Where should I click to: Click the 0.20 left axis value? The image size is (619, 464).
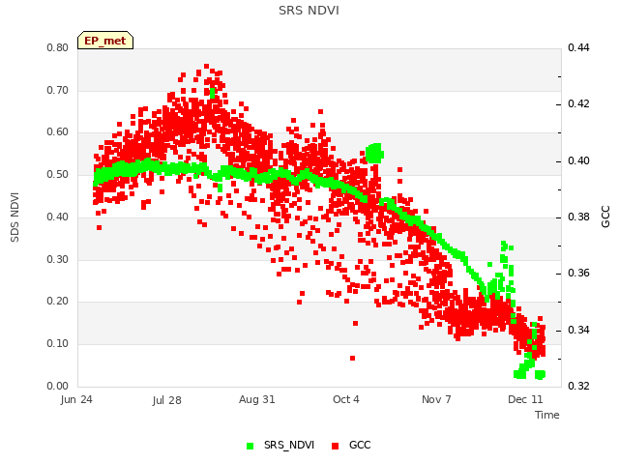coord(58,302)
